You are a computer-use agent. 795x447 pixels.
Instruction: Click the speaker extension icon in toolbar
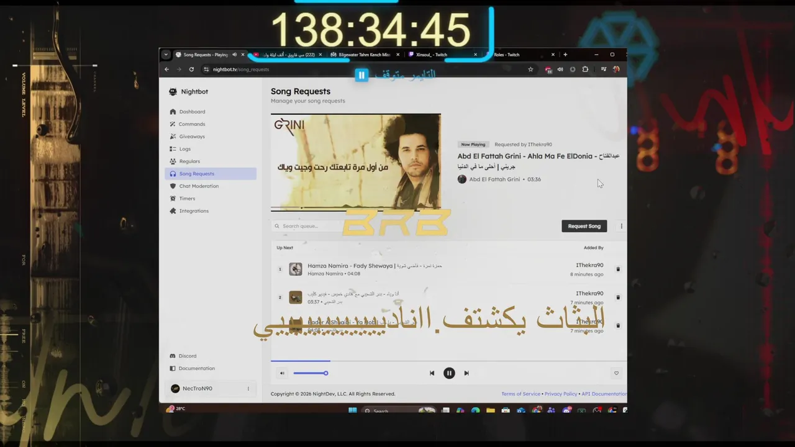560,70
